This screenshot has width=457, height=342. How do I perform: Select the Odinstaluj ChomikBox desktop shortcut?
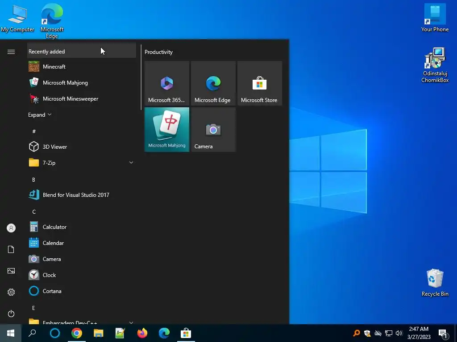[435, 65]
